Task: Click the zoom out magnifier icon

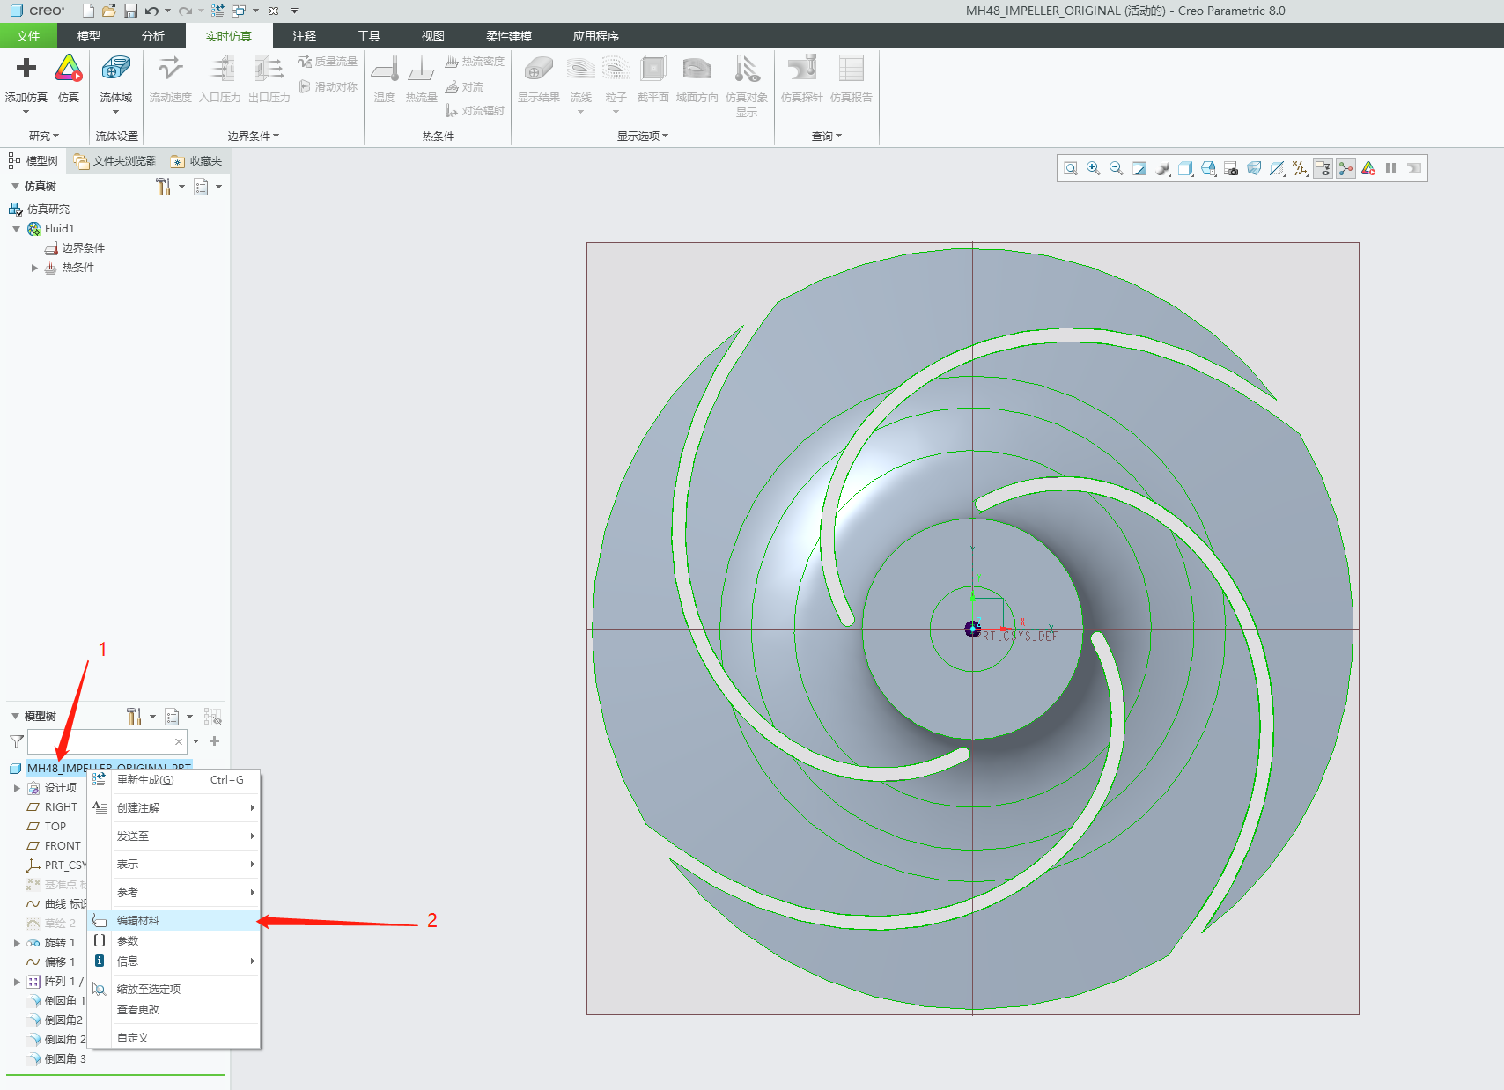Action: click(1117, 168)
